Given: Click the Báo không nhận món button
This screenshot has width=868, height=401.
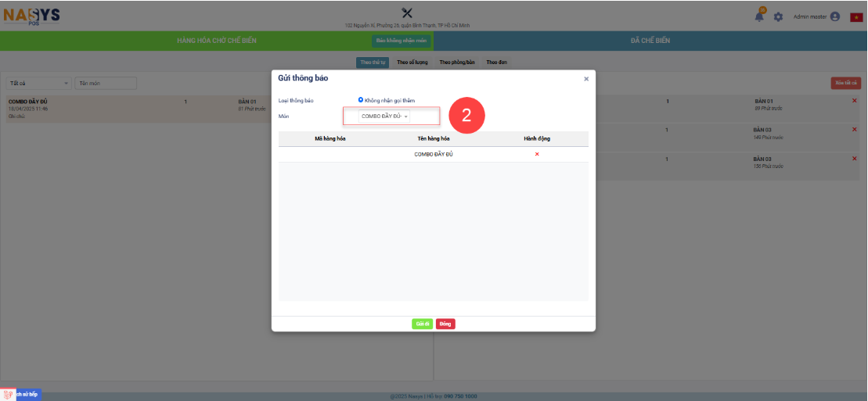Looking at the screenshot, I should click(401, 41).
